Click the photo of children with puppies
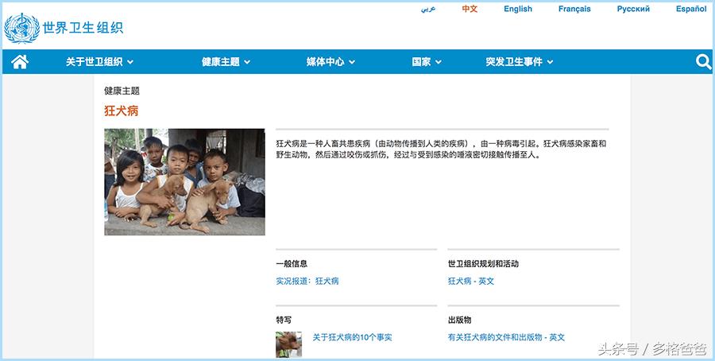 184,181
